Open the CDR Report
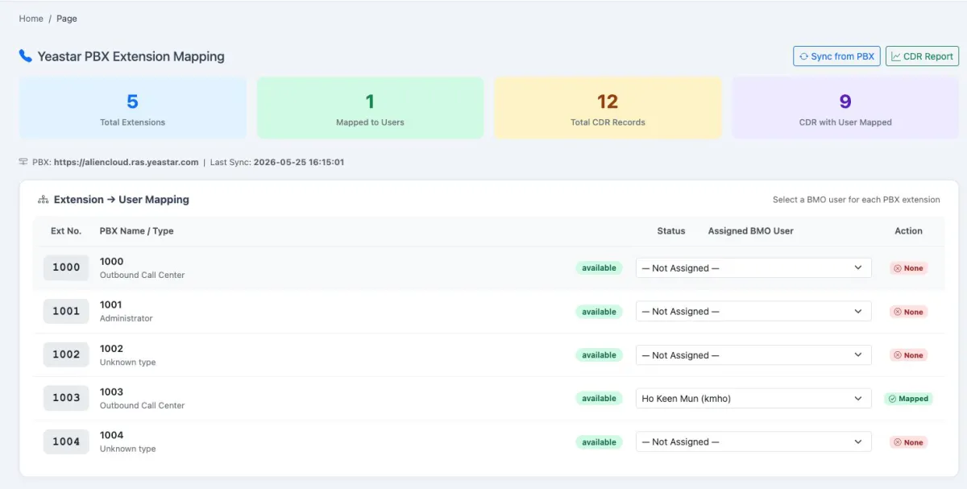 click(922, 56)
